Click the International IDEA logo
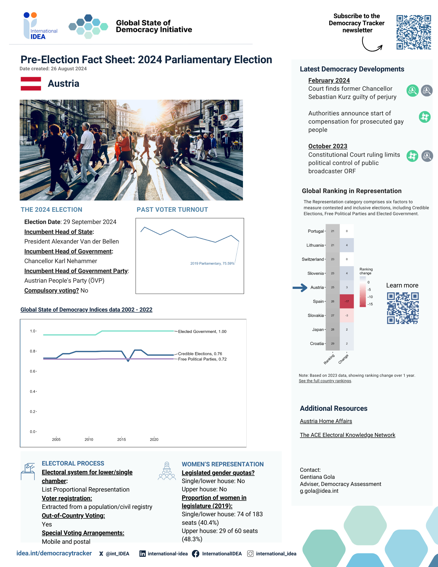This screenshot has height=567, width=438. [41, 26]
